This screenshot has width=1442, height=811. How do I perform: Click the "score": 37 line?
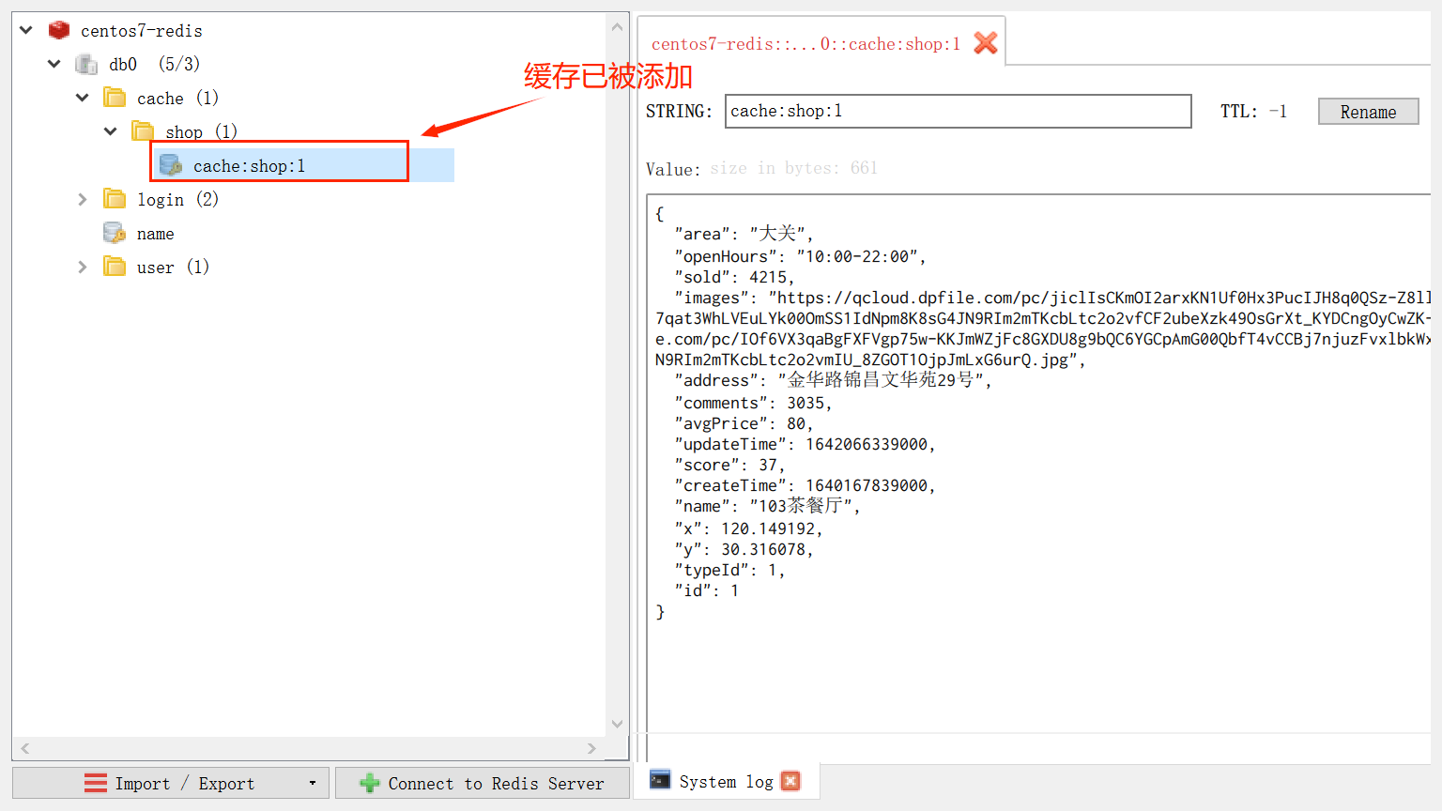point(729,465)
